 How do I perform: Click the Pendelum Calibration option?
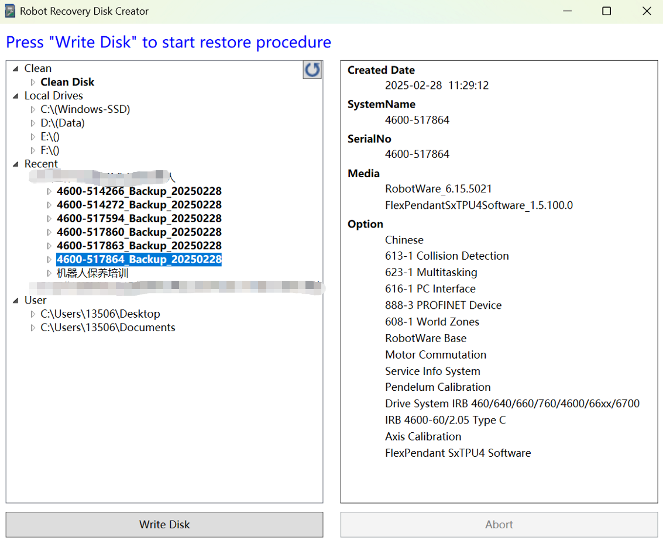tap(438, 387)
